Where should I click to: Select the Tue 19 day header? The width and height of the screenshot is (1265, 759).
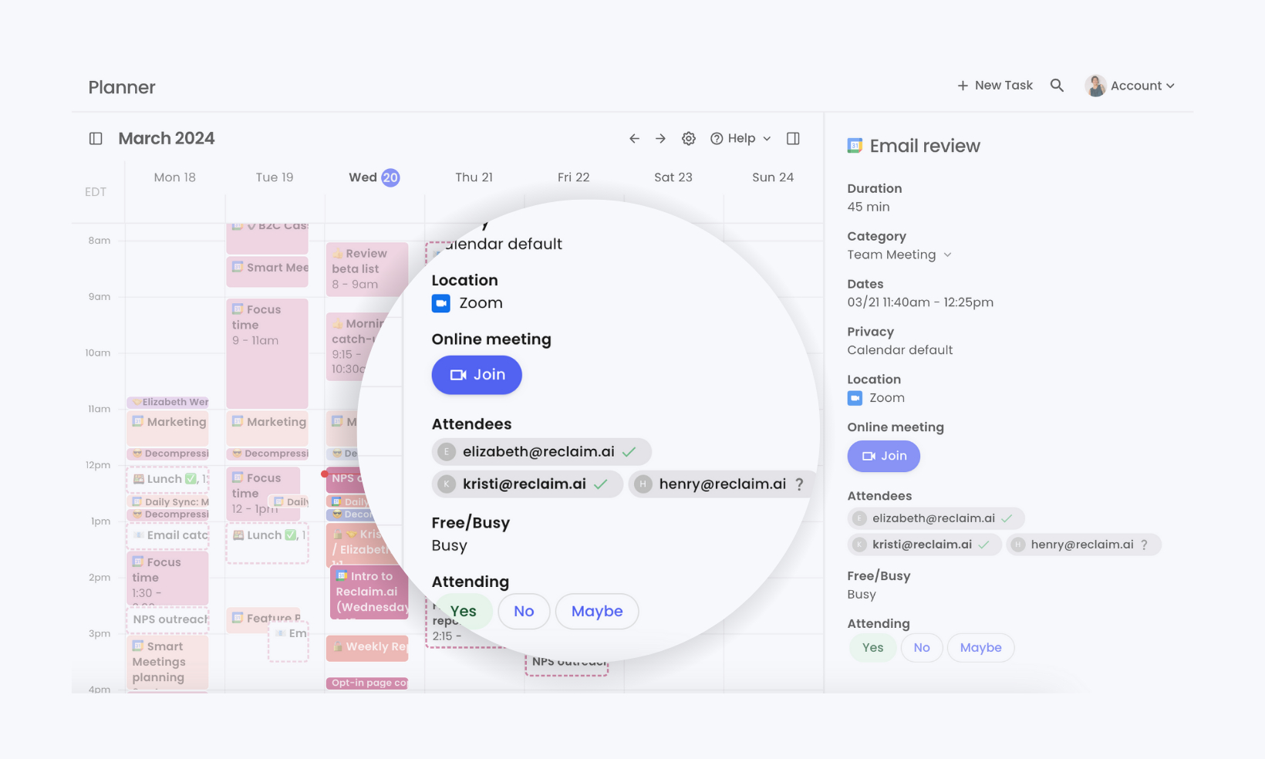tap(275, 177)
